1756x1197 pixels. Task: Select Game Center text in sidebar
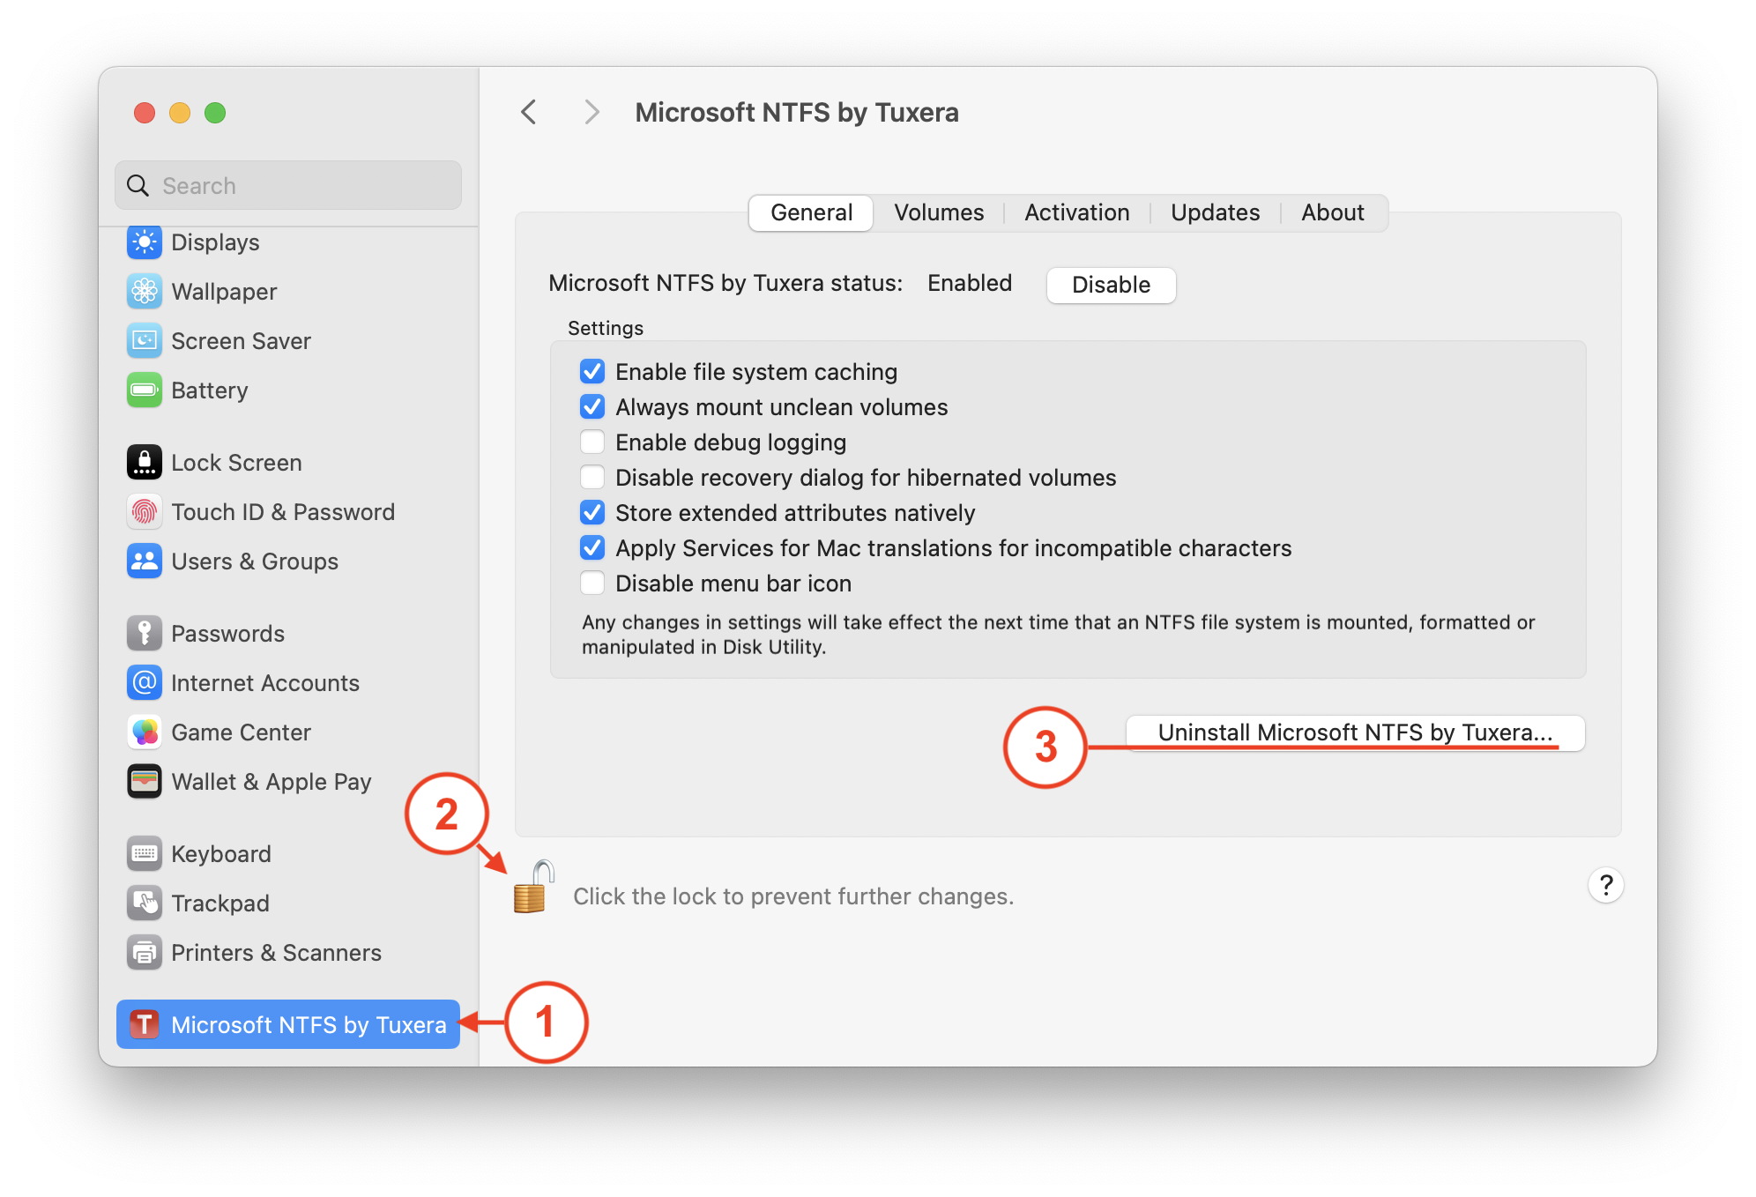click(241, 732)
